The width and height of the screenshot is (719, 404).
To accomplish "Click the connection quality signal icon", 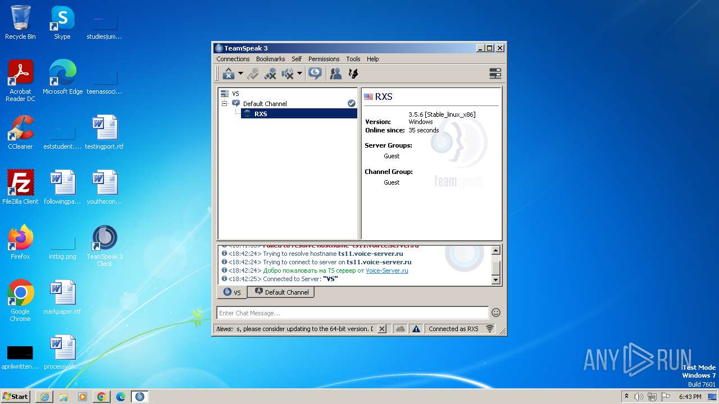I will (490, 329).
